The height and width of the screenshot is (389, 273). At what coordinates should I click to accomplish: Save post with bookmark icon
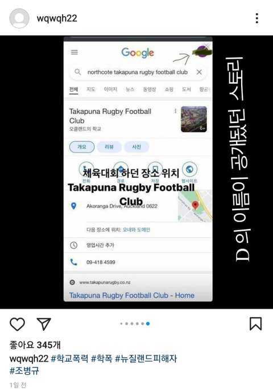pos(256,324)
